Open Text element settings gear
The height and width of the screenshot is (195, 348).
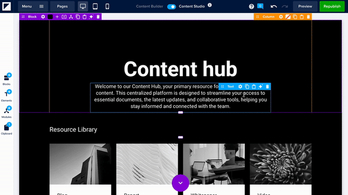[240, 87]
